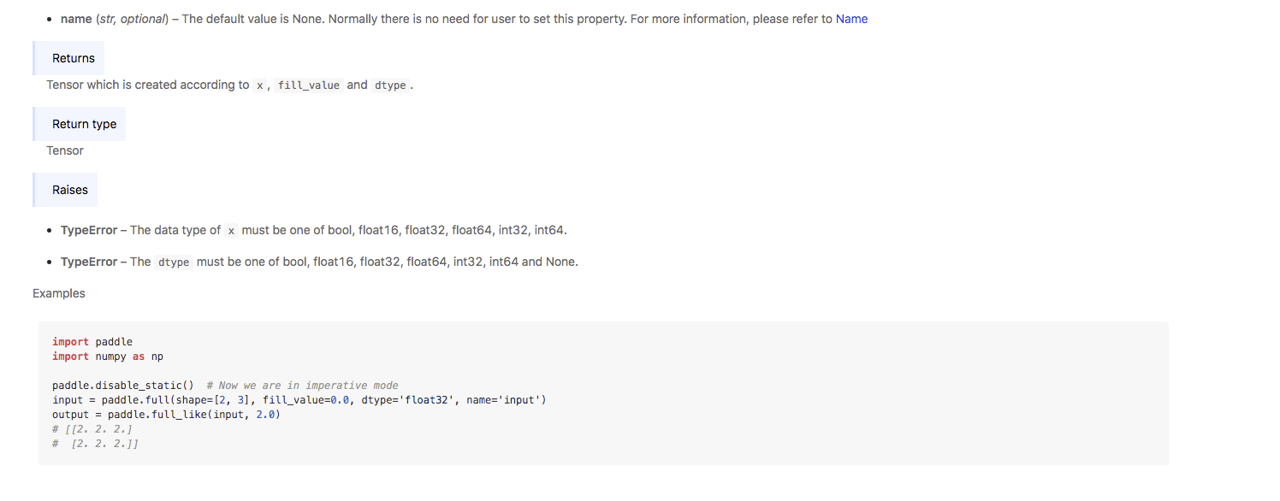Click the bold name parameter label

[x=76, y=19]
